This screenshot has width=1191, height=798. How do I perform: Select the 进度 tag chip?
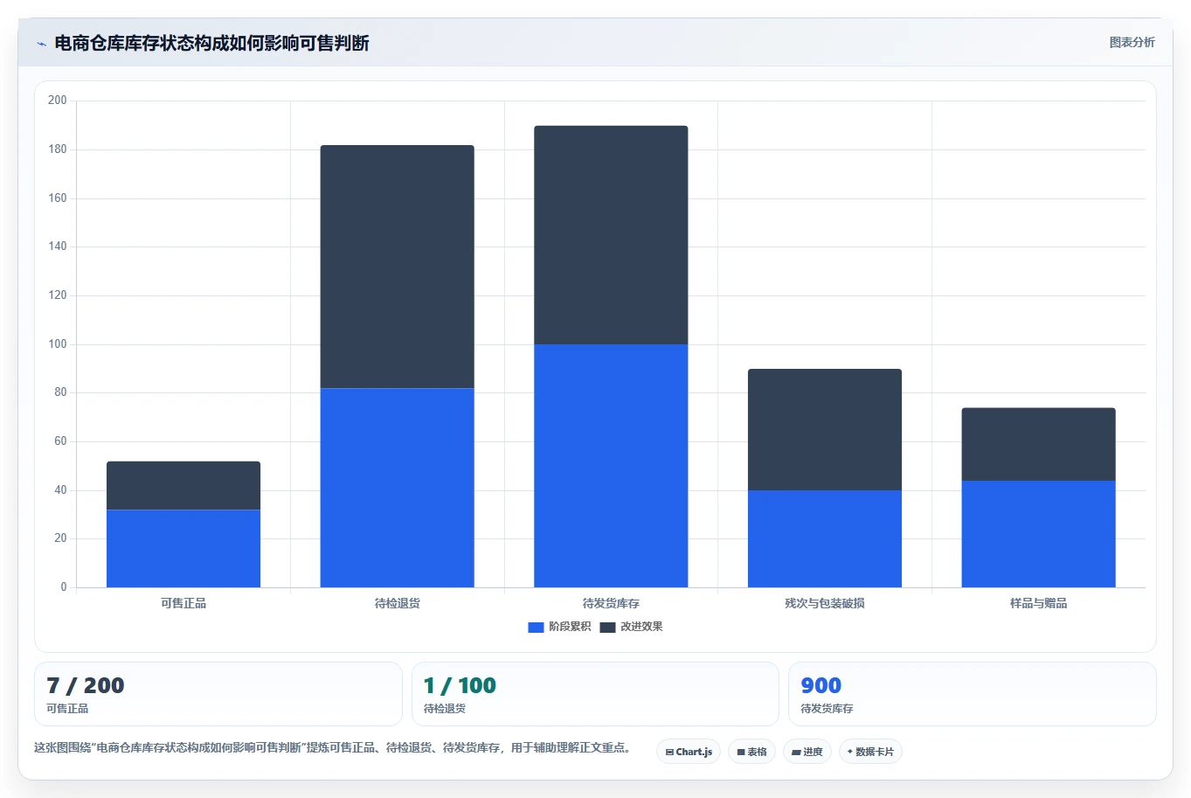pos(807,752)
